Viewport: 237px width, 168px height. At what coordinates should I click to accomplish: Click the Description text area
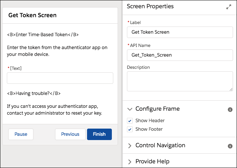pyautogui.click(x=180, y=81)
